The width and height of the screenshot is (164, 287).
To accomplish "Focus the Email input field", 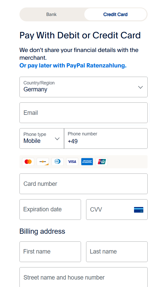I will (83, 113).
